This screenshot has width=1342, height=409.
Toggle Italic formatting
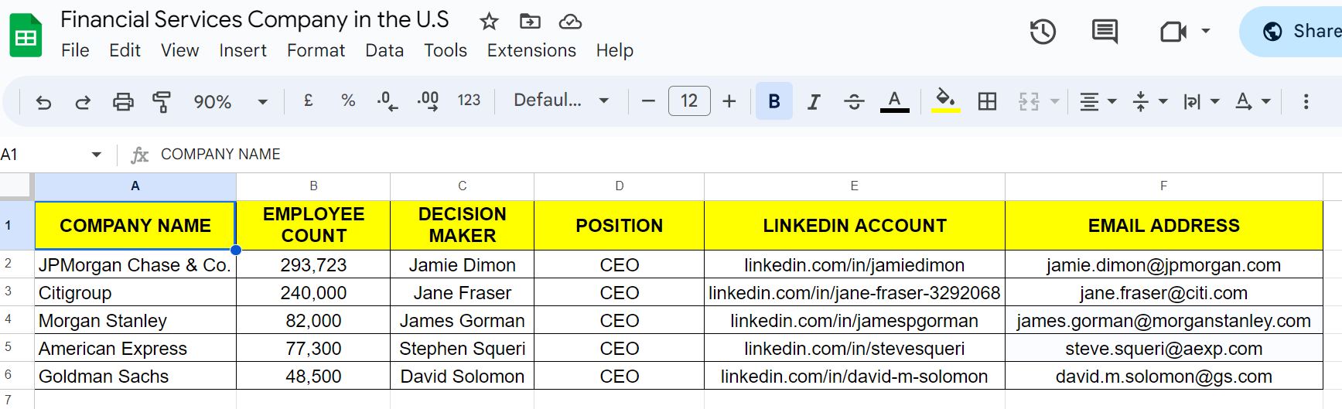click(814, 101)
